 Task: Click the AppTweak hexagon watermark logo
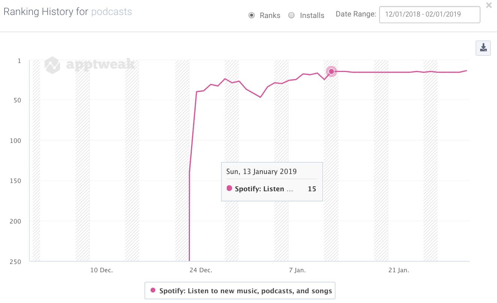52,65
